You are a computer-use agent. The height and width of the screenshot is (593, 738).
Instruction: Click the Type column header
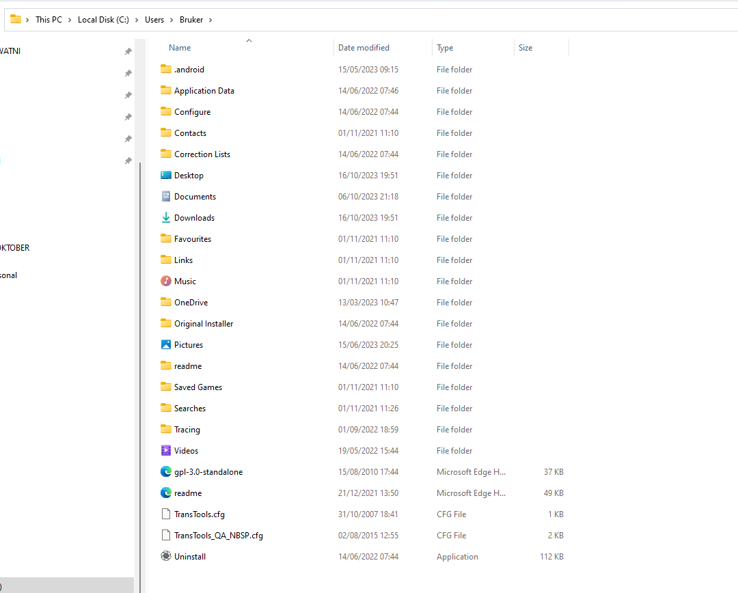[x=445, y=48]
